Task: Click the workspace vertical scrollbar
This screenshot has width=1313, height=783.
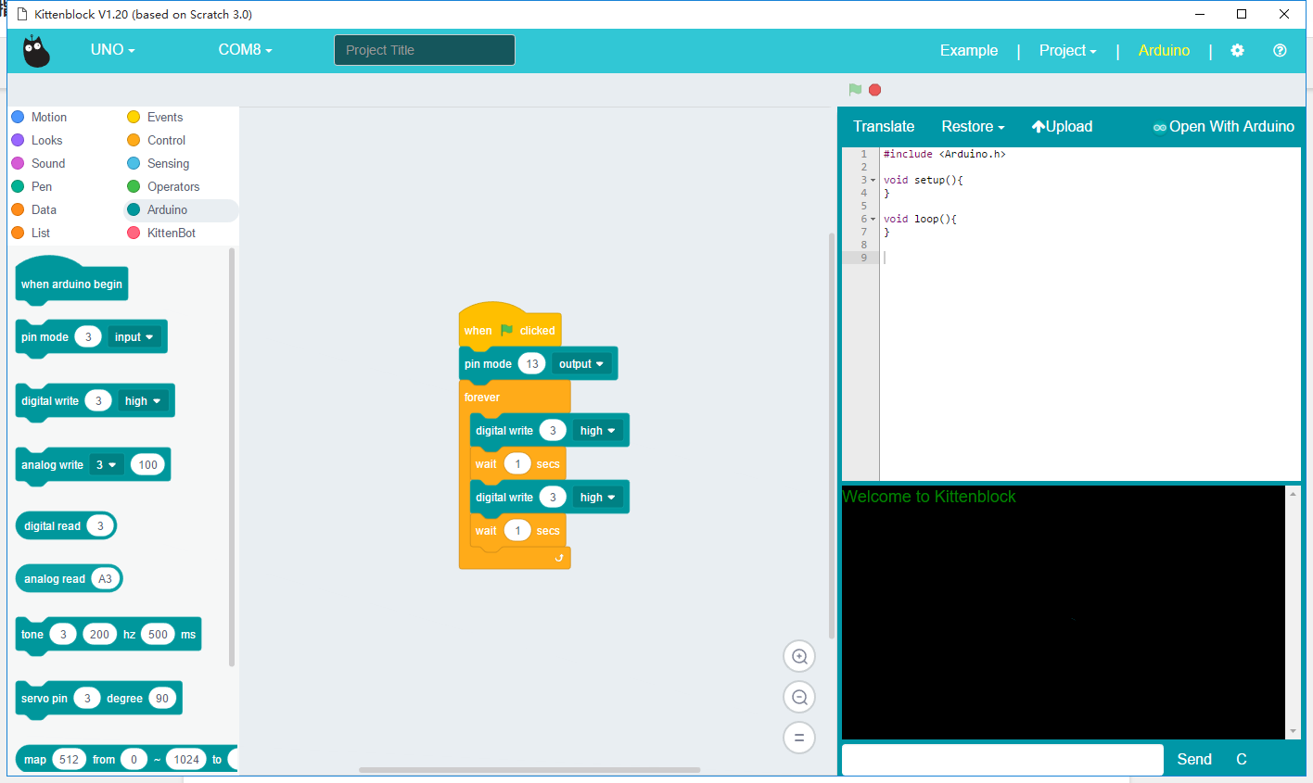Action: coord(832,436)
